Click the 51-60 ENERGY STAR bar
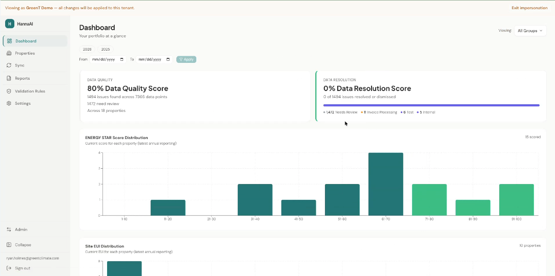The image size is (555, 276). point(342,200)
